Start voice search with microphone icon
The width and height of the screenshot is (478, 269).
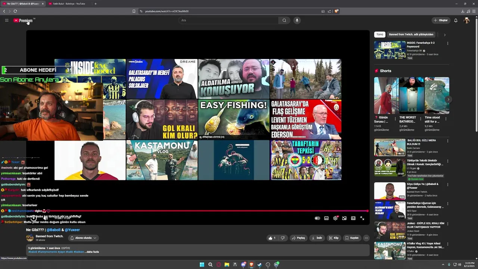297,20
